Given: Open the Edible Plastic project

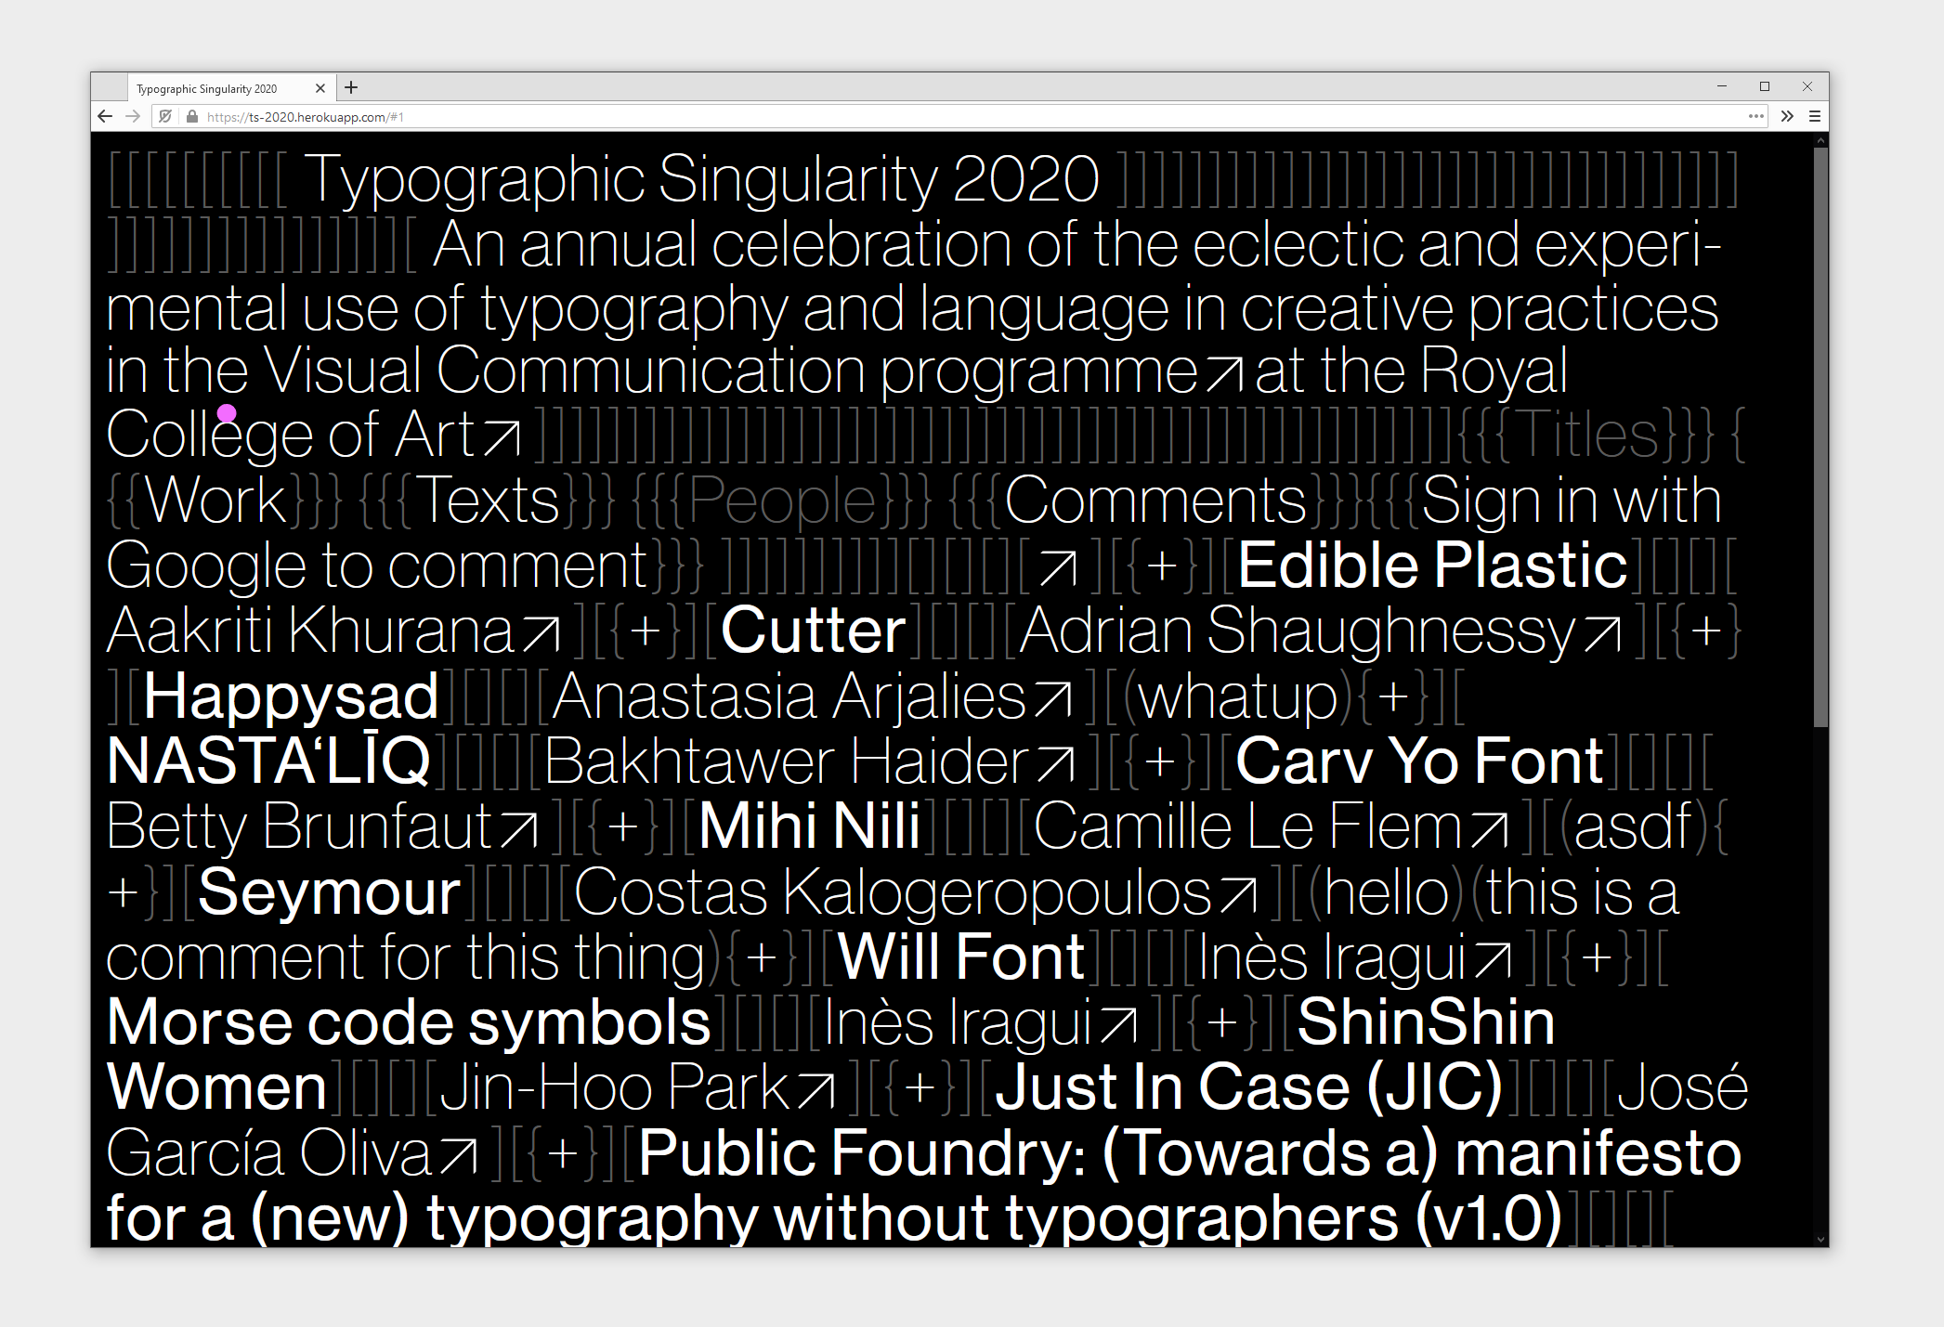Looking at the screenshot, I should pyautogui.click(x=1432, y=566).
